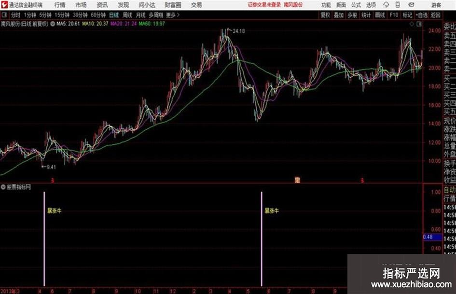Switch to the 分时 period tab
Screen dimensions: 456x294
[15, 15]
